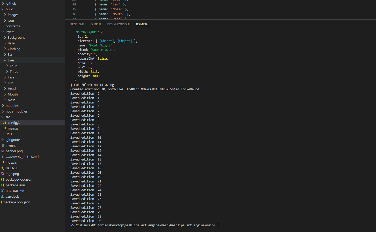Click the Nose folder row
Screen dimensions: 376x232
(x=33, y=100)
